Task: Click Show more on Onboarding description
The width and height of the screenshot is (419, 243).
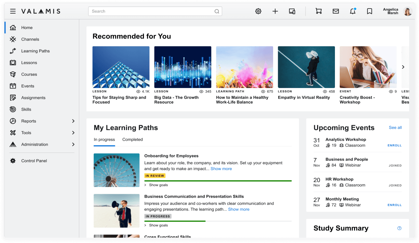Action: (221, 169)
